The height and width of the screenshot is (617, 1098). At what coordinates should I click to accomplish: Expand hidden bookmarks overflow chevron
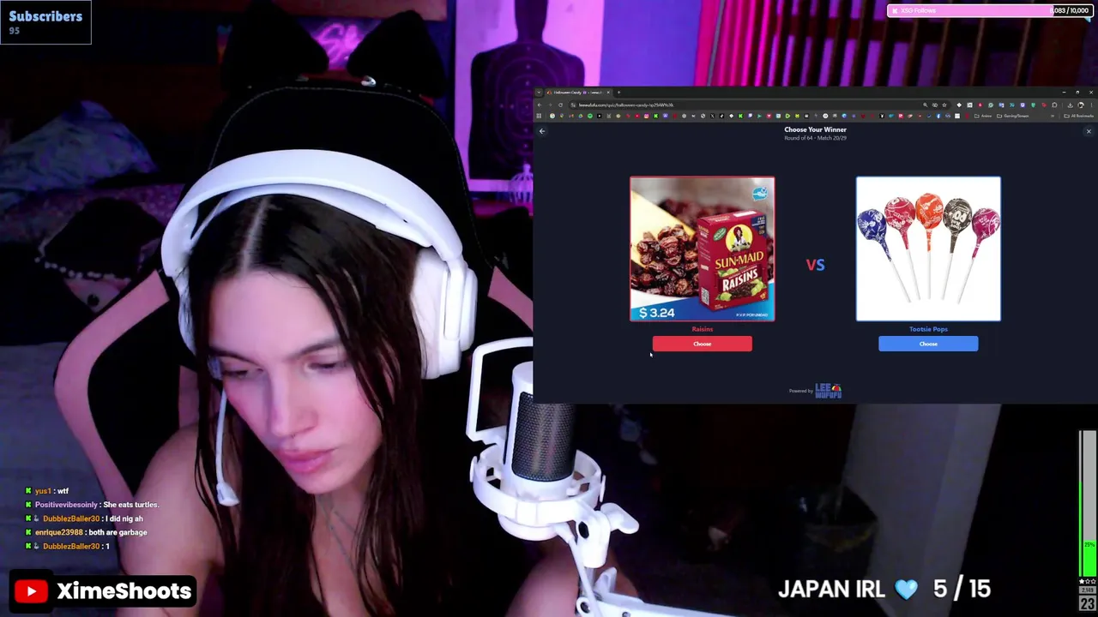pos(1053,116)
